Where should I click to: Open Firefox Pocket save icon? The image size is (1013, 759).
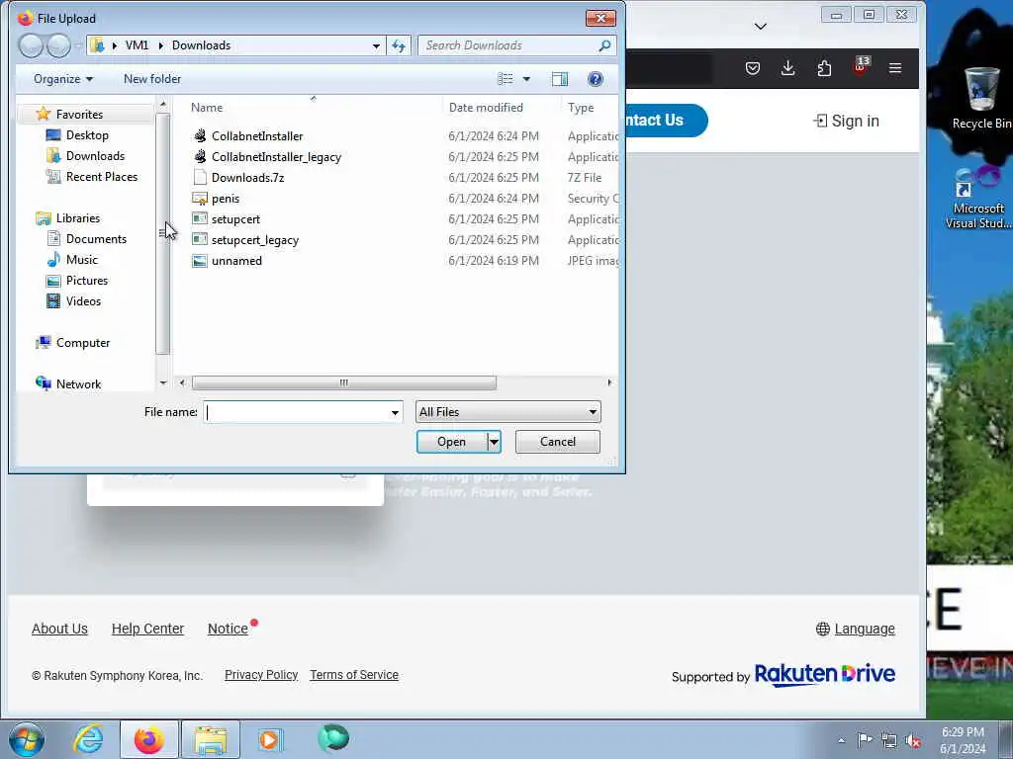click(753, 68)
